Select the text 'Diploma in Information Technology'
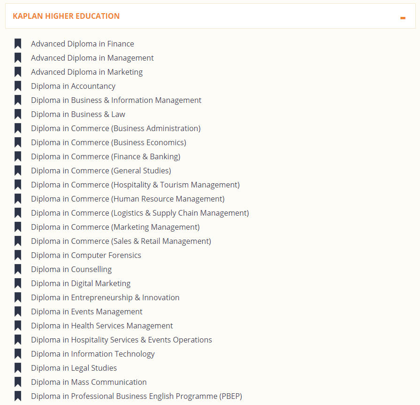420x405 pixels. pos(92,354)
